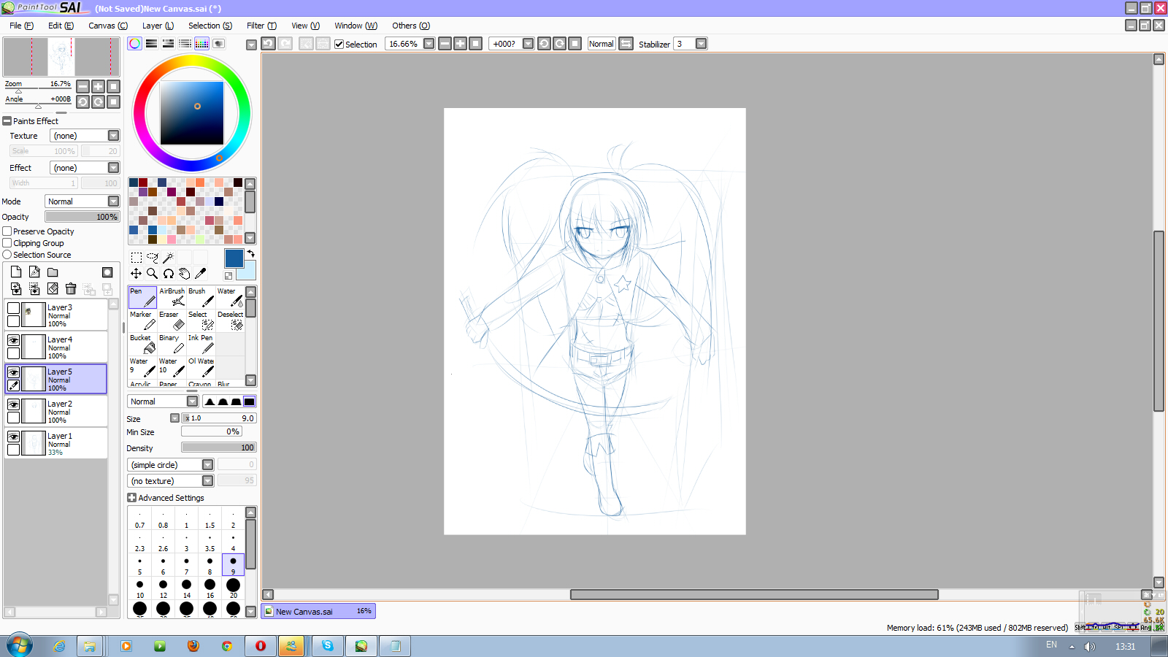The image size is (1168, 657).
Task: Click the foreground color swatch
Action: pyautogui.click(x=234, y=258)
